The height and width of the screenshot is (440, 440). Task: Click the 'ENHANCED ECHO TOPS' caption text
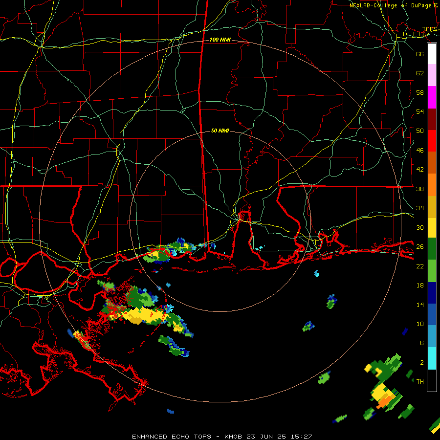172,437
